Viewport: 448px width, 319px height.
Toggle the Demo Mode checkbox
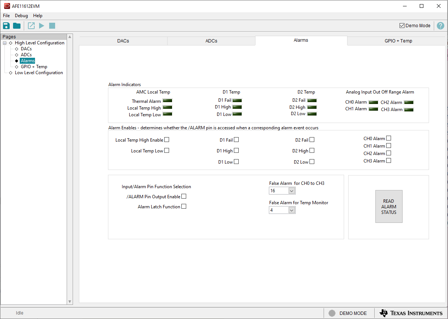[x=402, y=26]
